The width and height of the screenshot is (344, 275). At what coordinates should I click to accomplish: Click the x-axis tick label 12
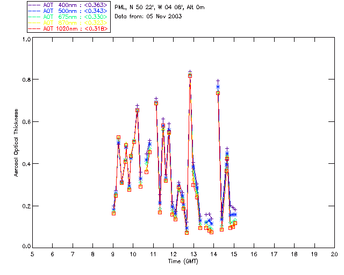pyautogui.click(x=173, y=254)
